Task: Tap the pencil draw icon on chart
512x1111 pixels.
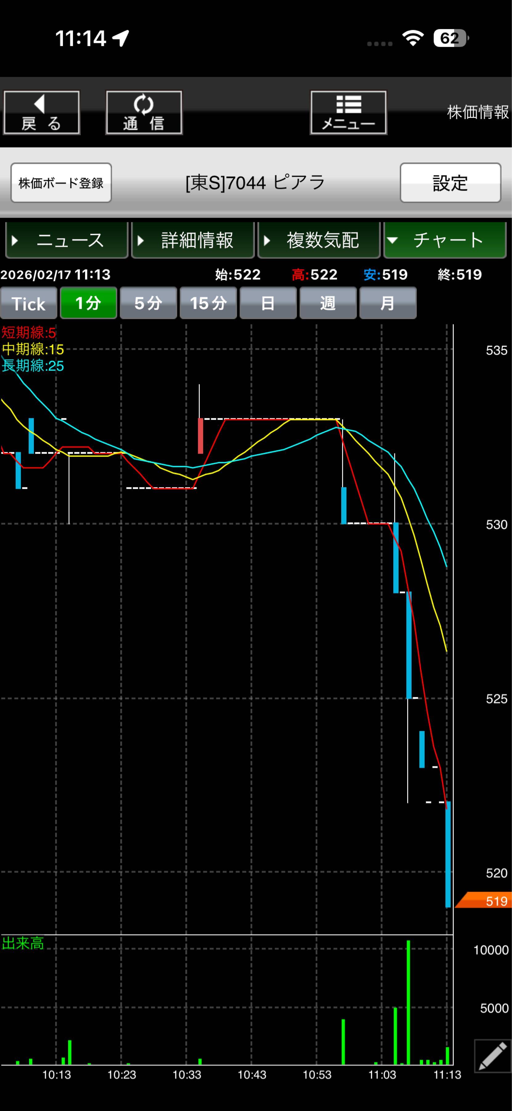Action: (x=492, y=1055)
